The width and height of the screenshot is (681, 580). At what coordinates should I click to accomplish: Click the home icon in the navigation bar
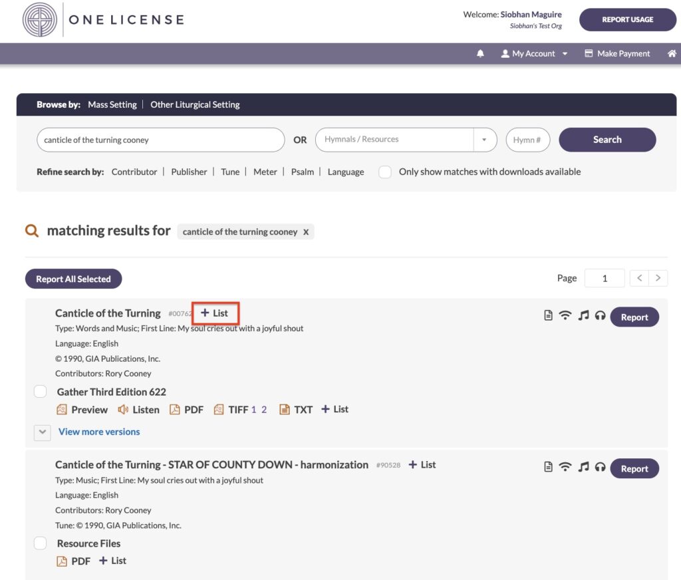click(672, 54)
